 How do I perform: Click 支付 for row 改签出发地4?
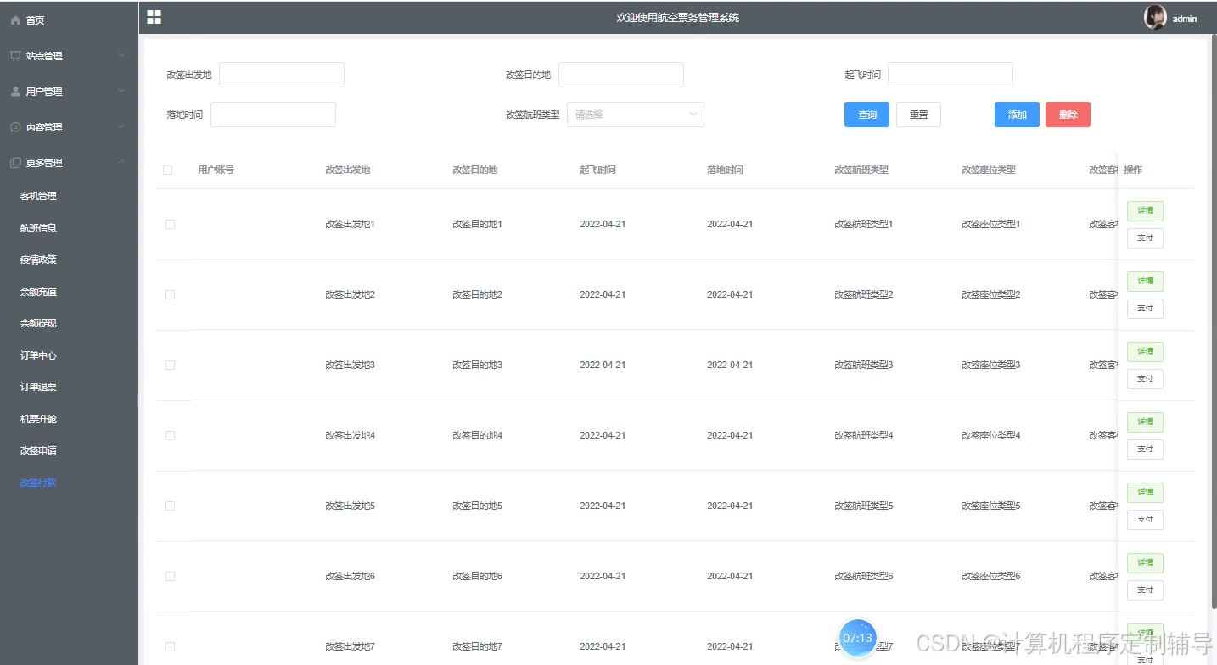coord(1145,450)
